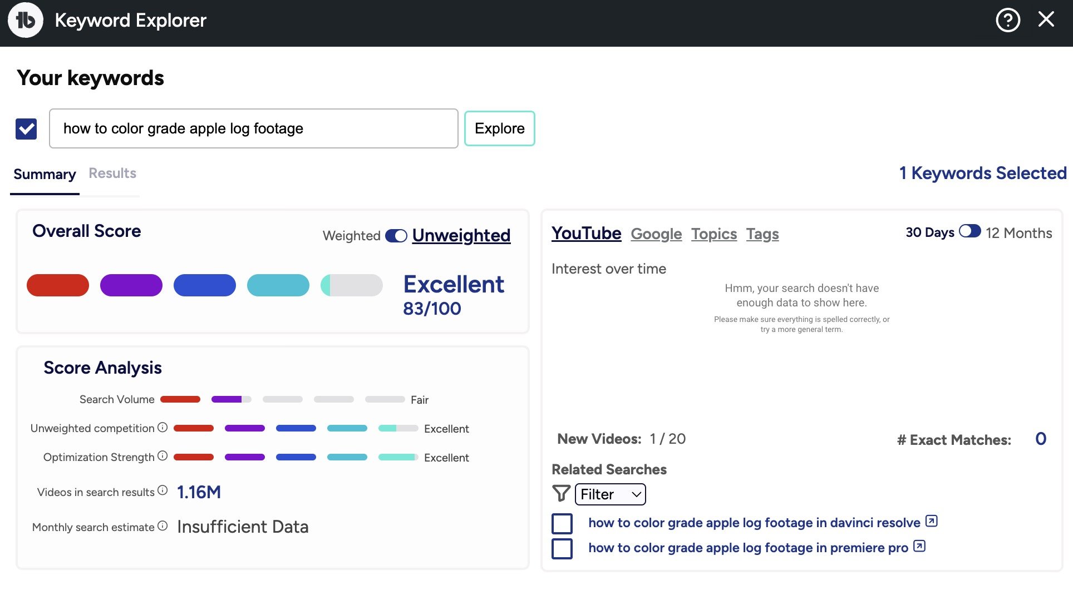This screenshot has width=1073, height=605.
Task: Select the Unweighted score label
Action: point(461,235)
